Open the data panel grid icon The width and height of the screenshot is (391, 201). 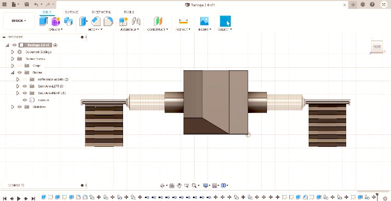(x=4, y=5)
